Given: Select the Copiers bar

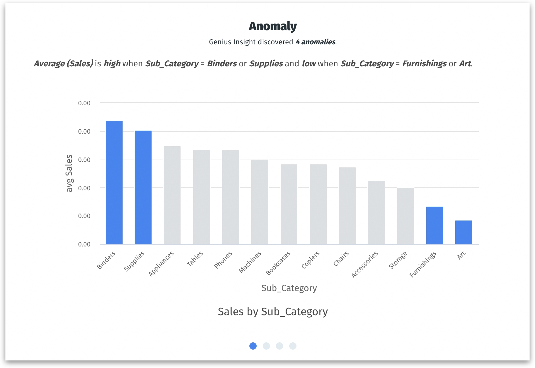Looking at the screenshot, I should tap(318, 204).
